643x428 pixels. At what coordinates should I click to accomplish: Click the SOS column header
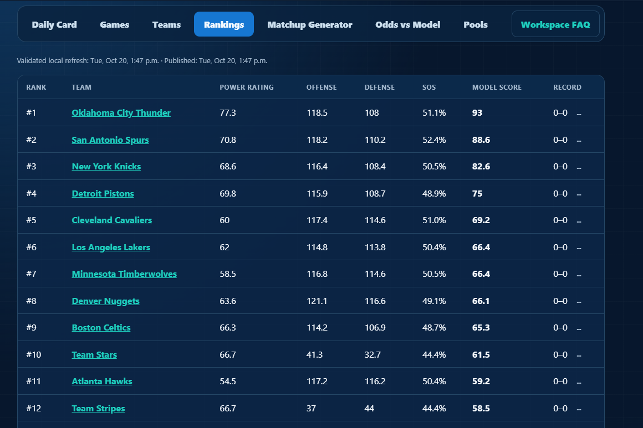coord(429,87)
